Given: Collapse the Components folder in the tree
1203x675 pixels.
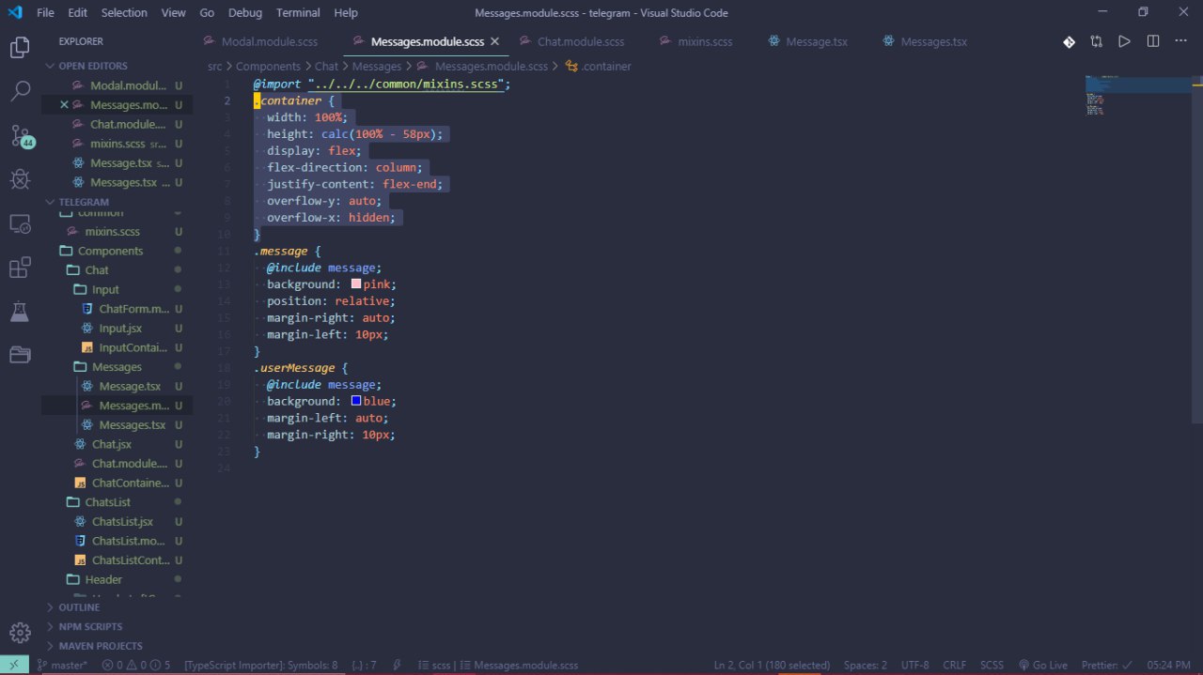Looking at the screenshot, I should coord(110,251).
